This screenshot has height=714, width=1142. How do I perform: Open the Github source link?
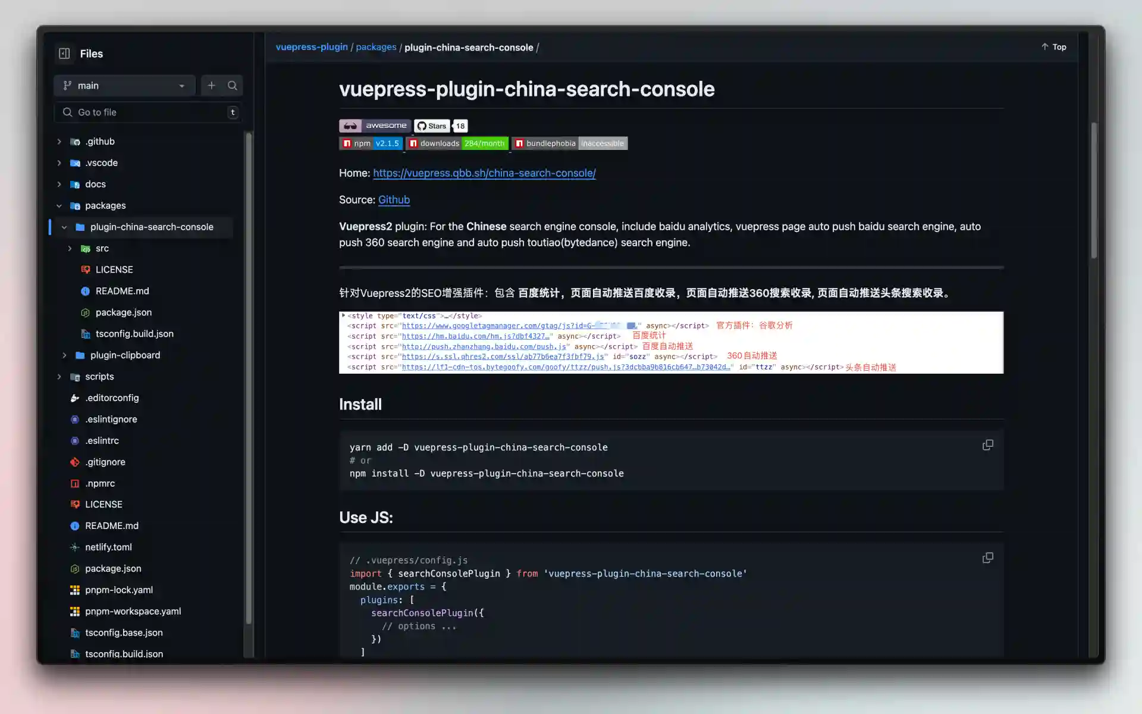point(394,199)
